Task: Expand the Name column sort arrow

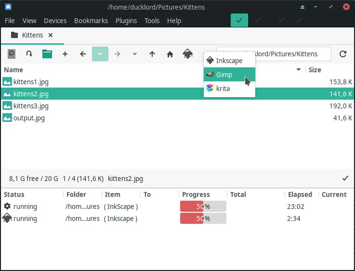Action: 299,70
